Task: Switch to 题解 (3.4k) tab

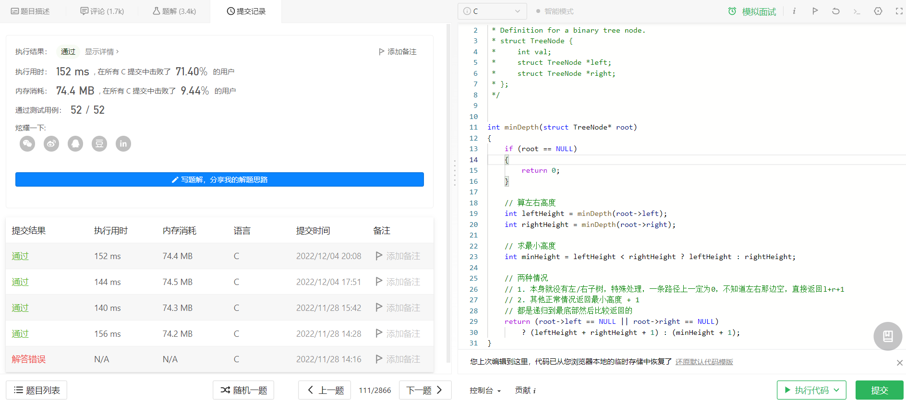Action: tap(174, 11)
